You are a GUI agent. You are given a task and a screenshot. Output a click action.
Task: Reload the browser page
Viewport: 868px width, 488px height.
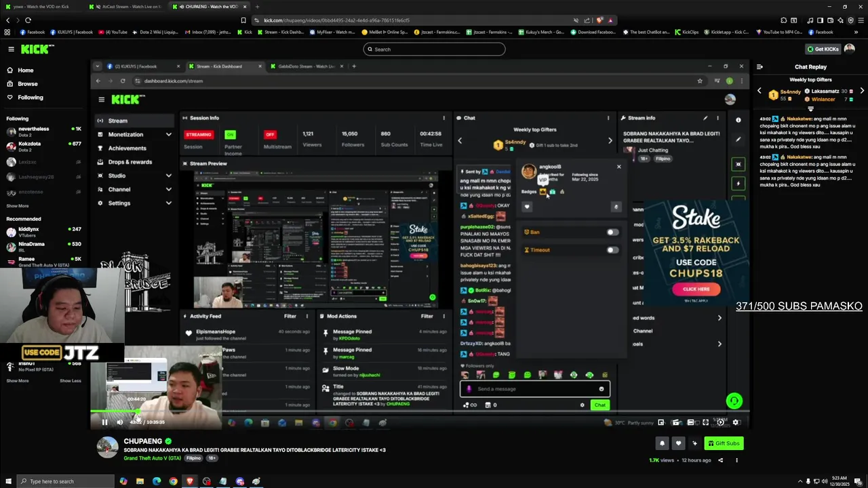click(28, 20)
